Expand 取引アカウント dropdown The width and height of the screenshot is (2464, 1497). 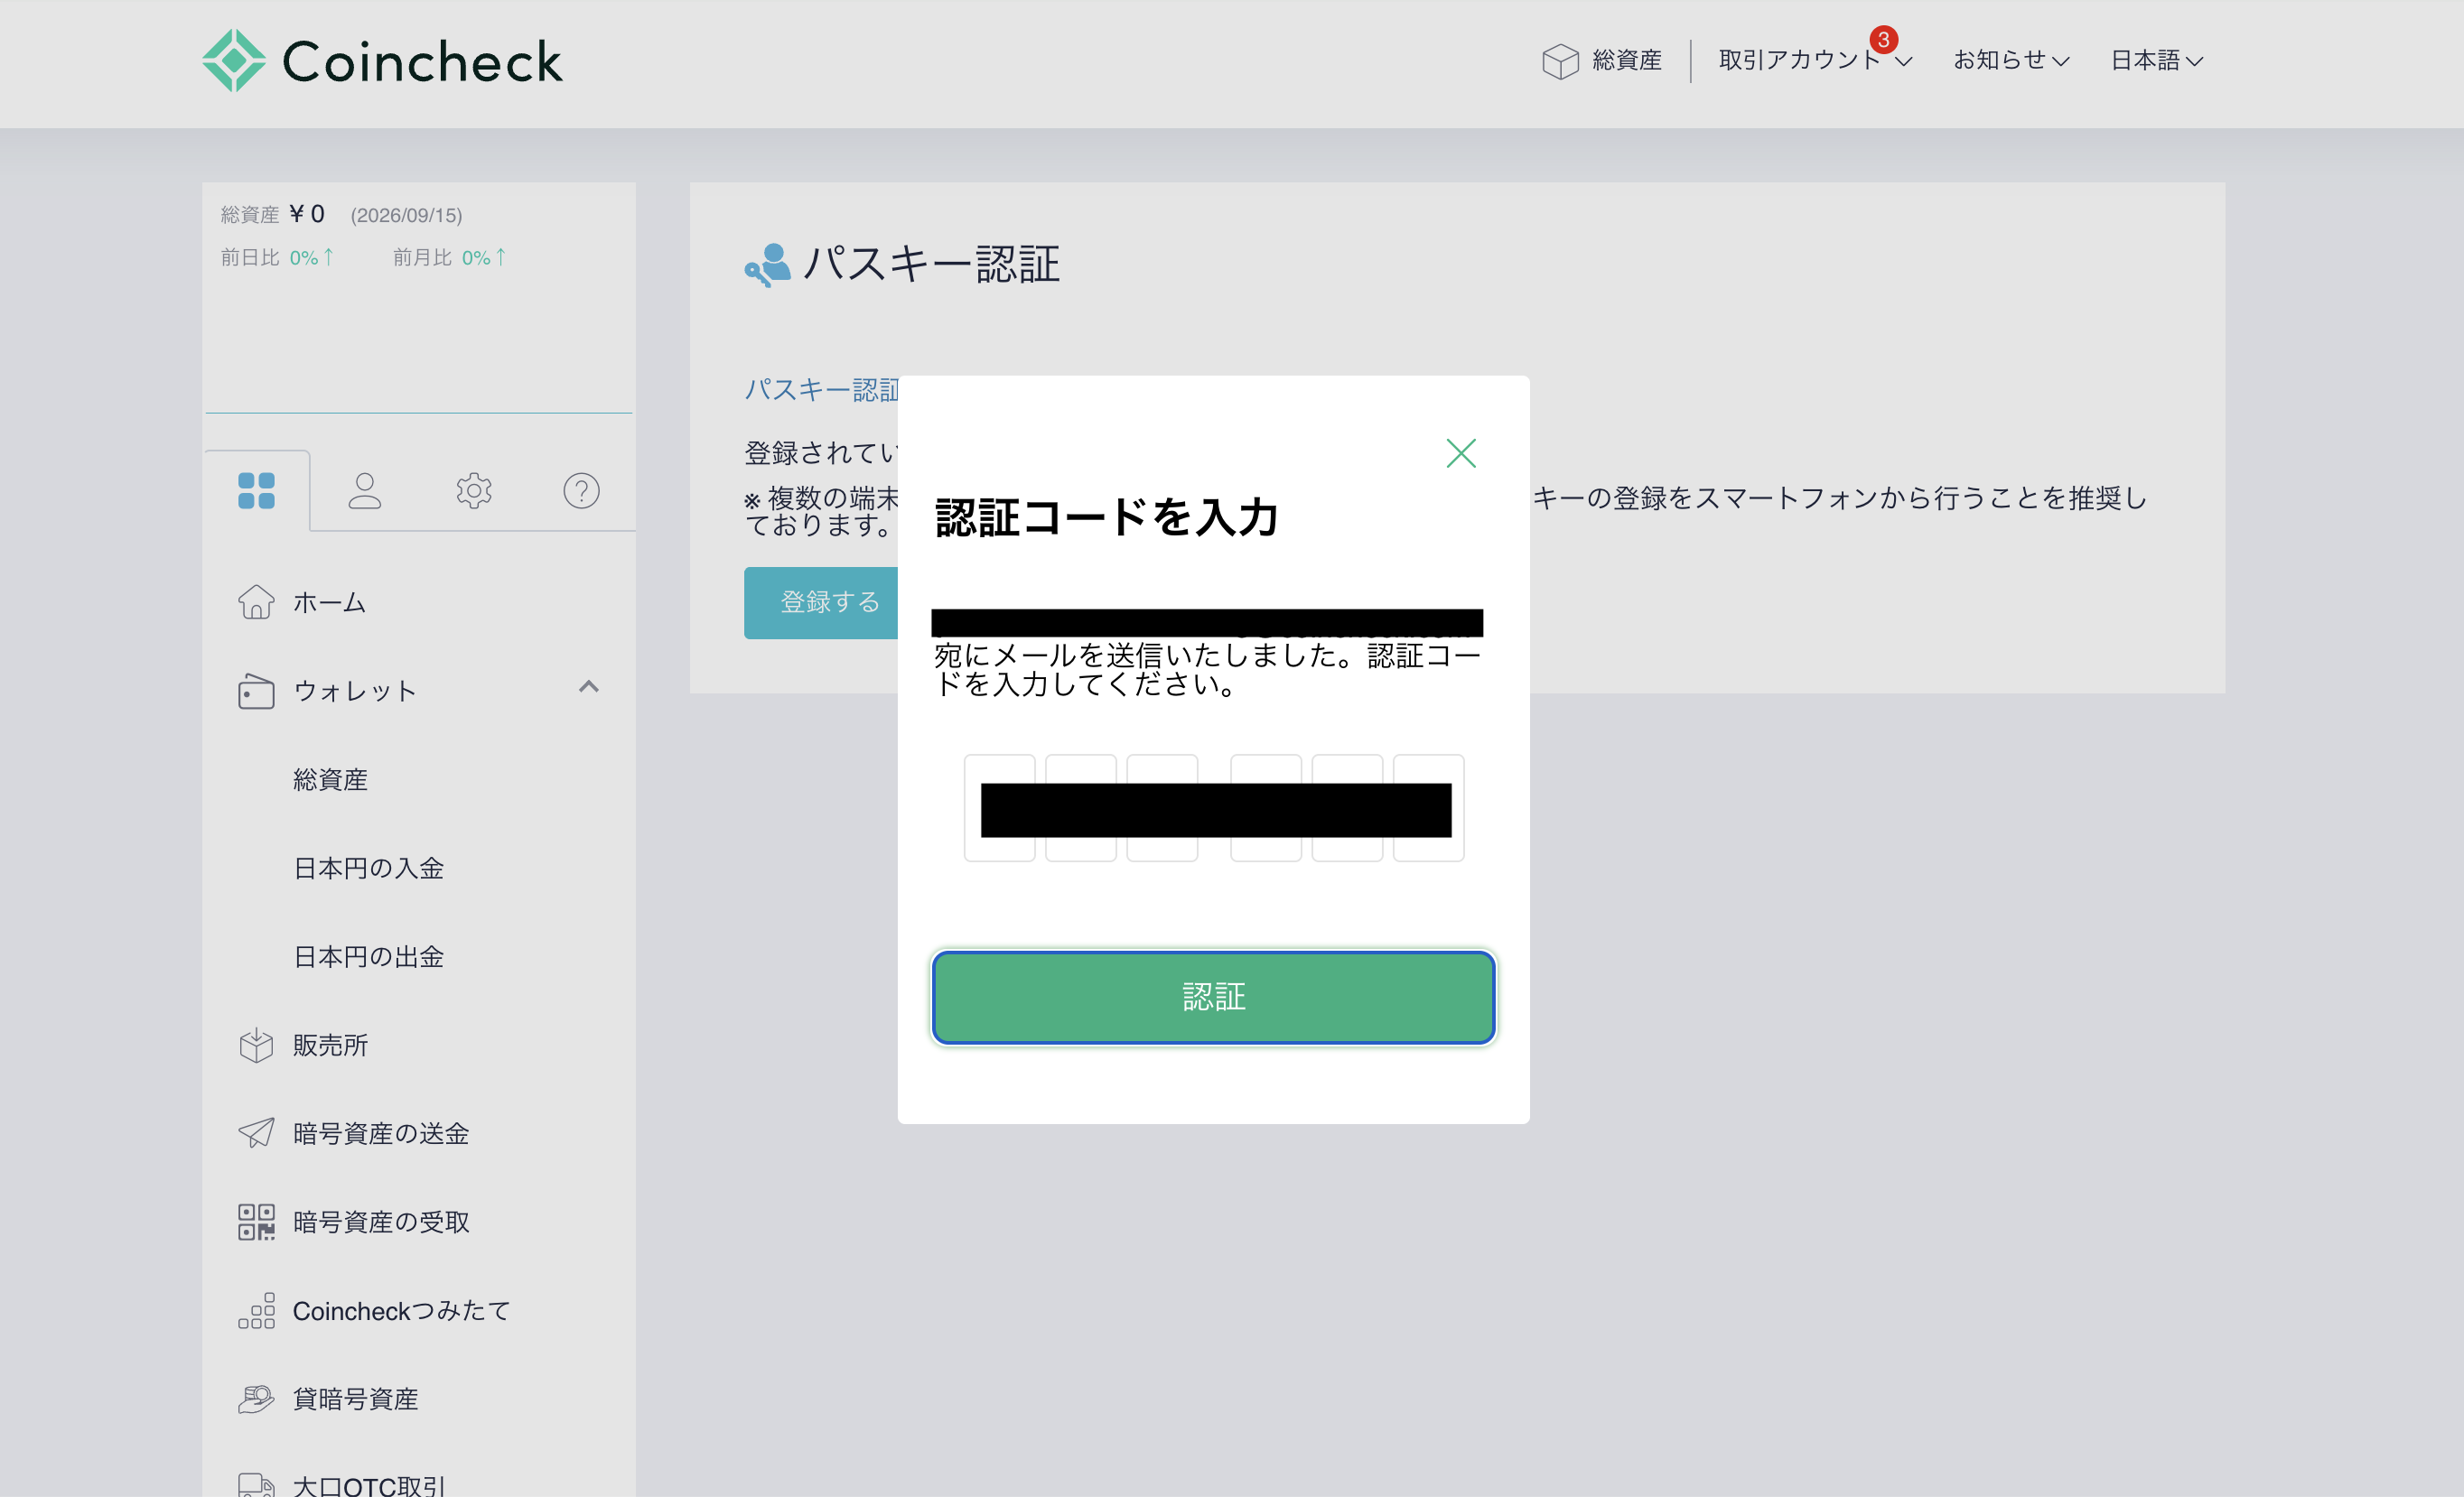(1815, 61)
